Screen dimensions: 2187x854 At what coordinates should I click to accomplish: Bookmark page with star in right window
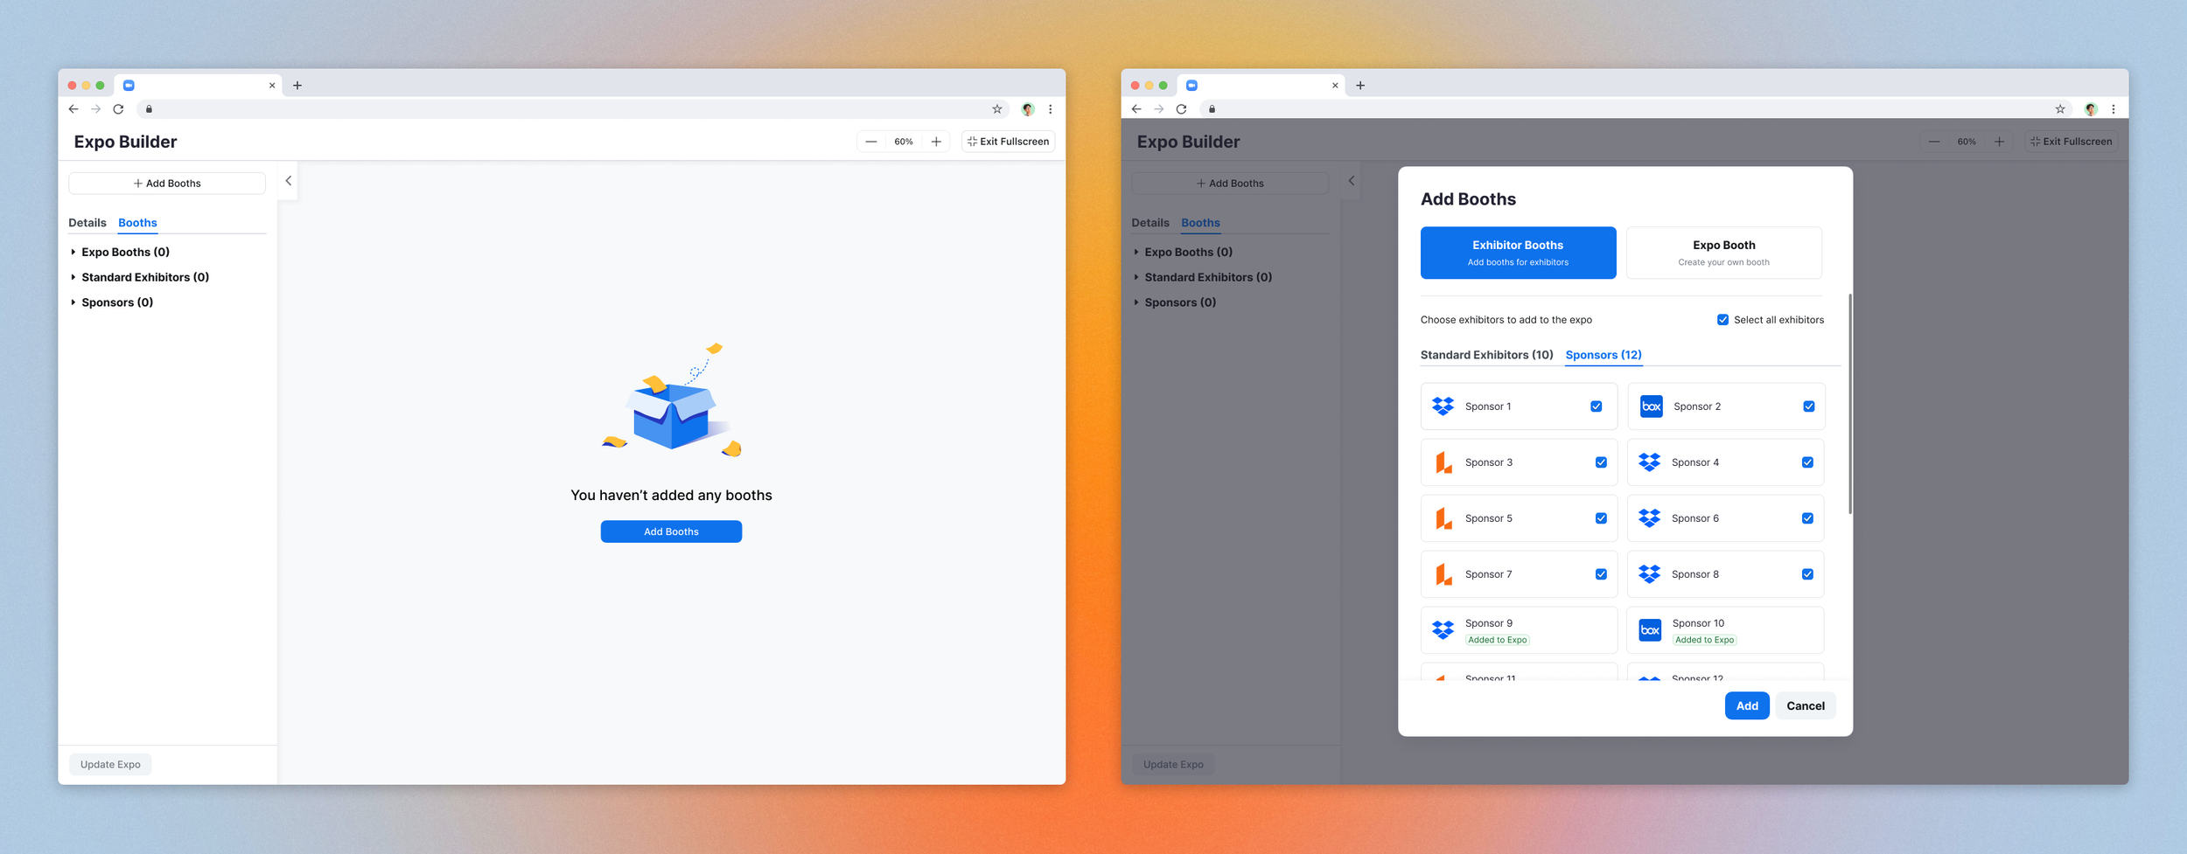[2059, 109]
